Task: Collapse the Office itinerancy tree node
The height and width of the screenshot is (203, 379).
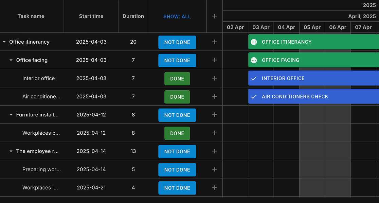Action: [4, 42]
